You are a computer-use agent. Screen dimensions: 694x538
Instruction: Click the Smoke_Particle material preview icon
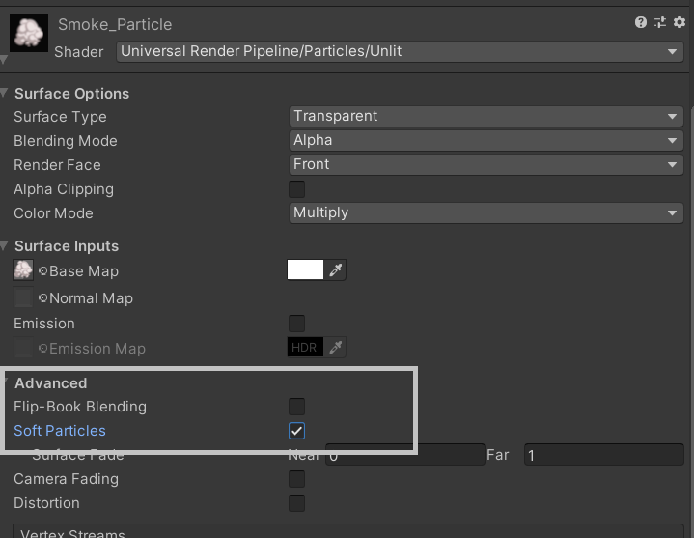pyautogui.click(x=29, y=33)
